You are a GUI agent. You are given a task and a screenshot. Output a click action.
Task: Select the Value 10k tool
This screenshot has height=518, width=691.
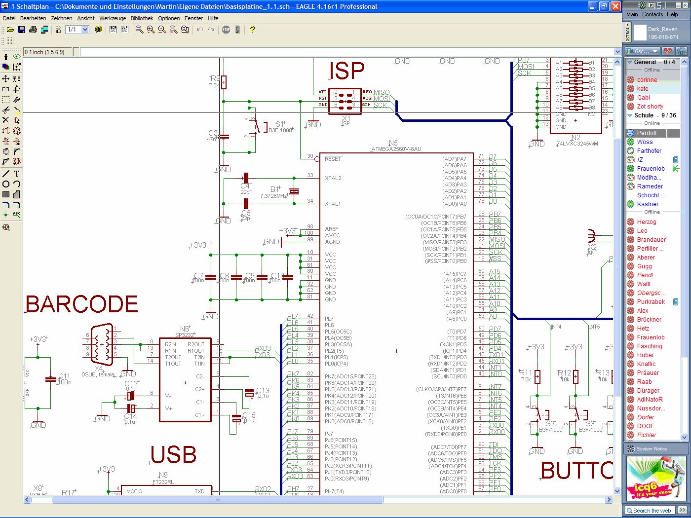tap(17, 141)
